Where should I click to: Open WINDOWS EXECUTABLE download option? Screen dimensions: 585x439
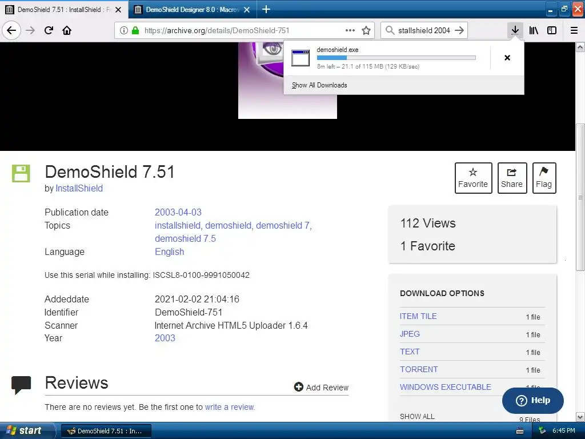point(446,387)
